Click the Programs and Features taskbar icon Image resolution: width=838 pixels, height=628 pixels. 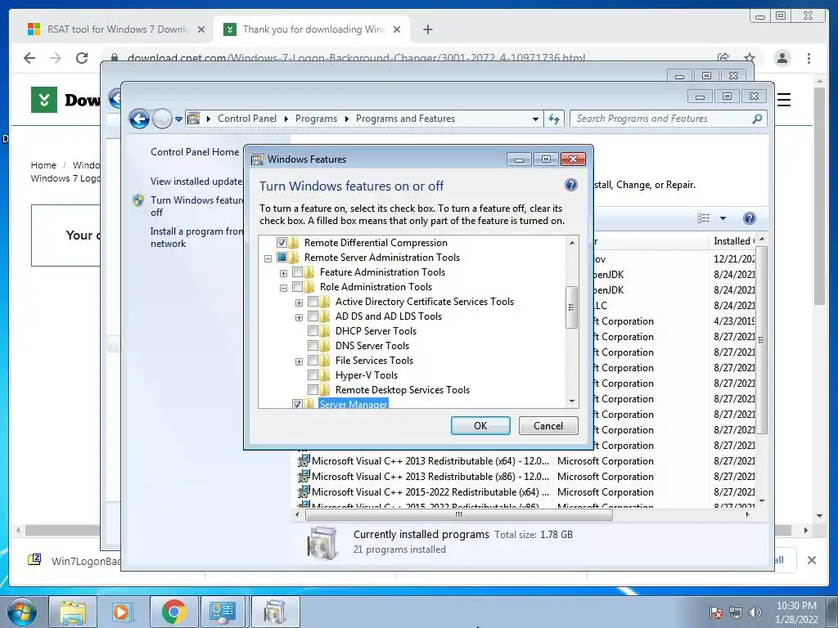click(274, 612)
